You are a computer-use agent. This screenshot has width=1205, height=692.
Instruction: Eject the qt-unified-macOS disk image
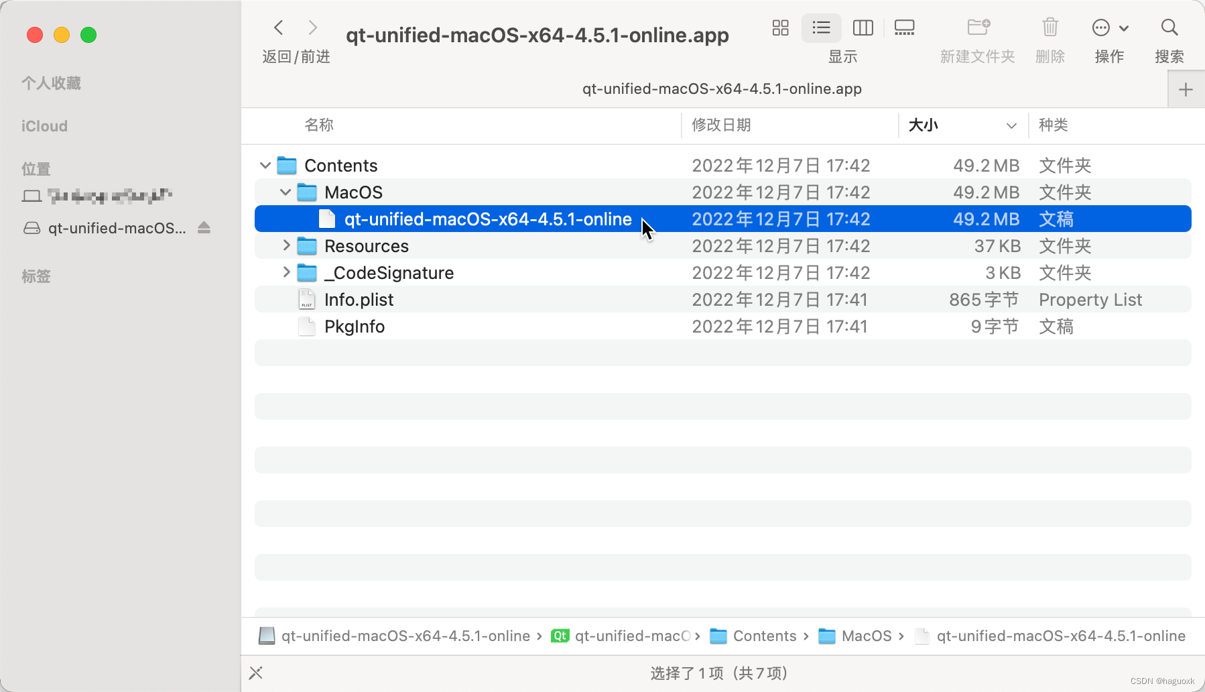(204, 228)
